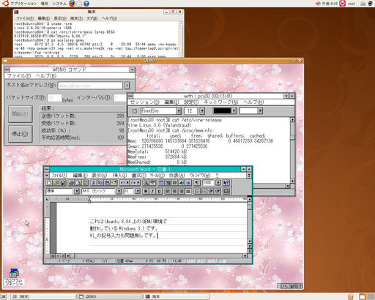Expand the MS Gothic font dropdown in Word
This screenshot has height=300, width=375.
pos(119,192)
